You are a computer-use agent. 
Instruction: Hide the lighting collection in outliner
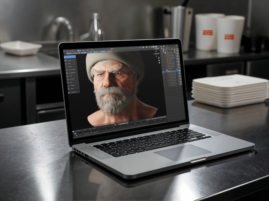(175, 49)
